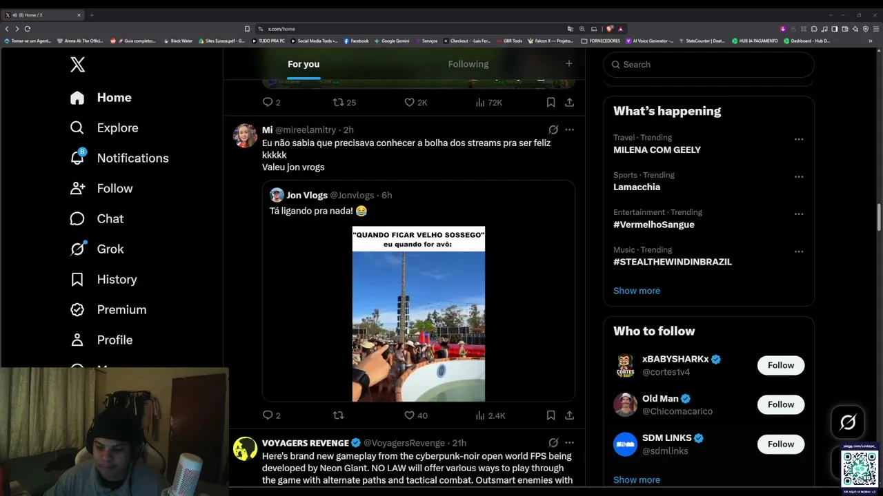Like Mi's post with 40 likes
This screenshot has width=883, height=496.
pos(416,415)
